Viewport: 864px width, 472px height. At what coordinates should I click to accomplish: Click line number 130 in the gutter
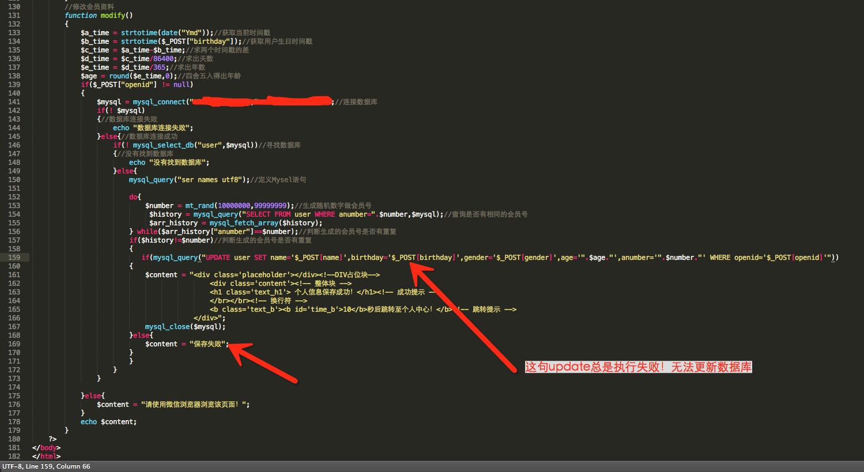14,7
